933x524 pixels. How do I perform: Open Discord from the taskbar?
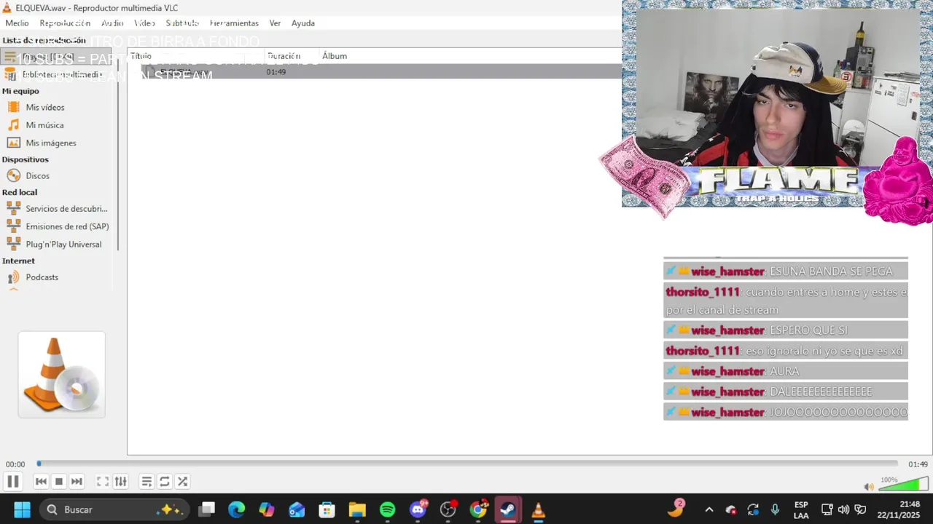(418, 509)
